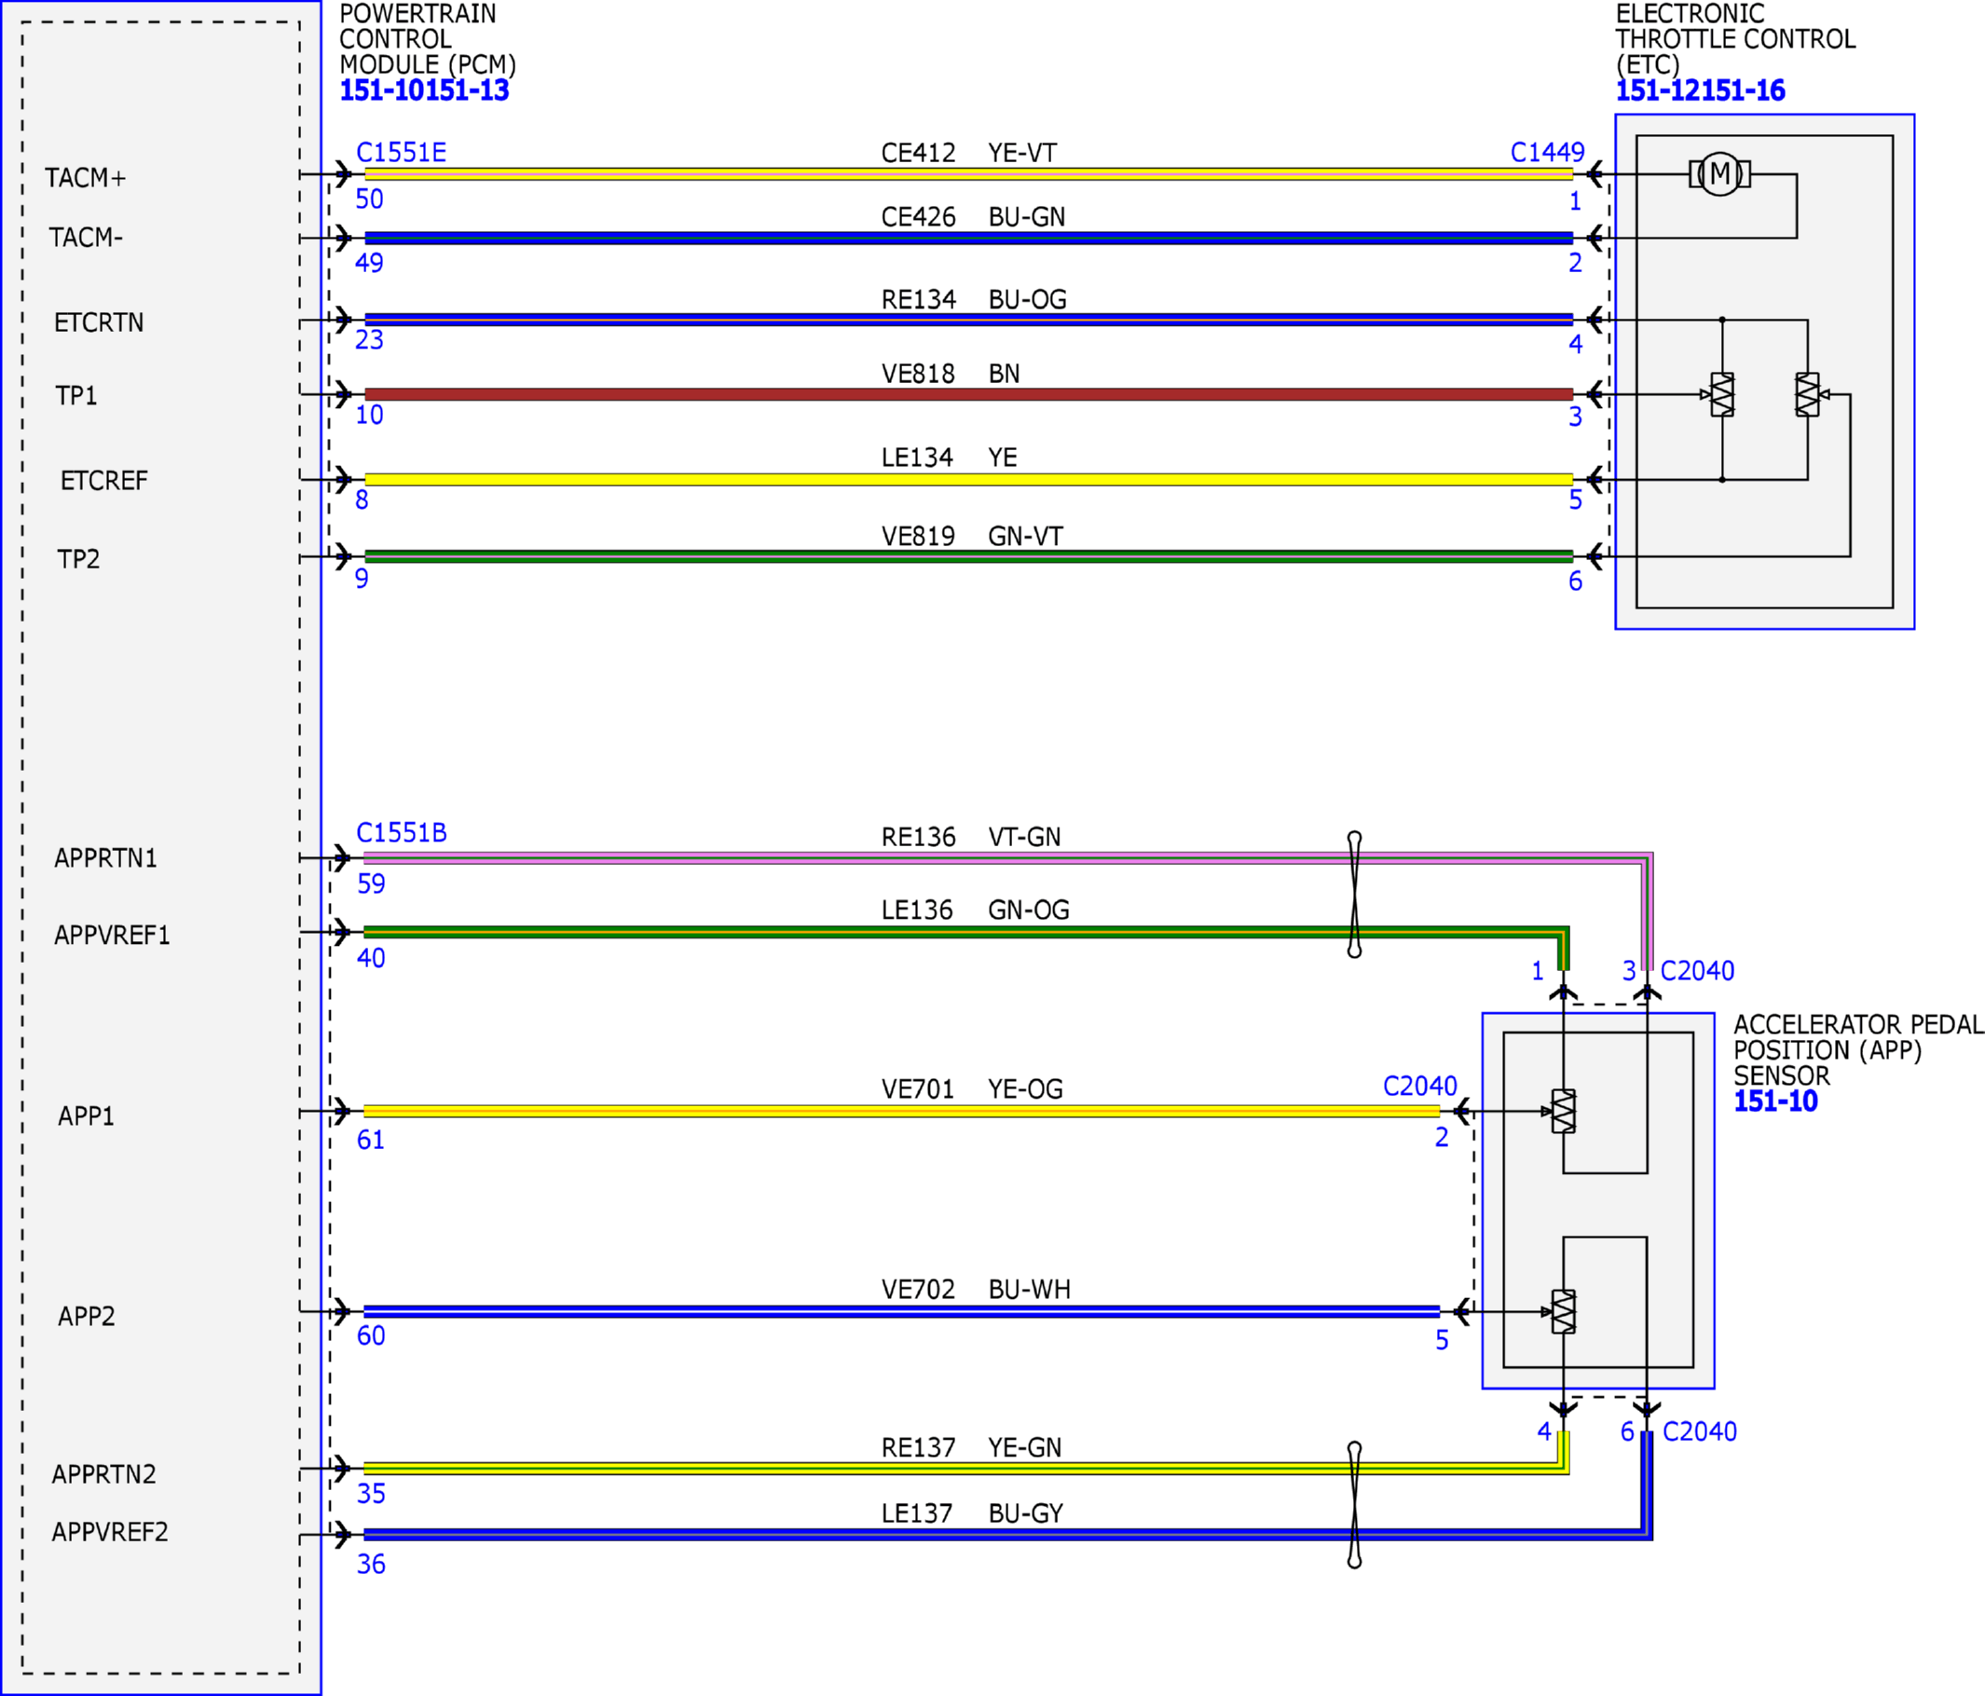The width and height of the screenshot is (1985, 1696).
Task: Click the APP2 signal label
Action: [x=87, y=1317]
